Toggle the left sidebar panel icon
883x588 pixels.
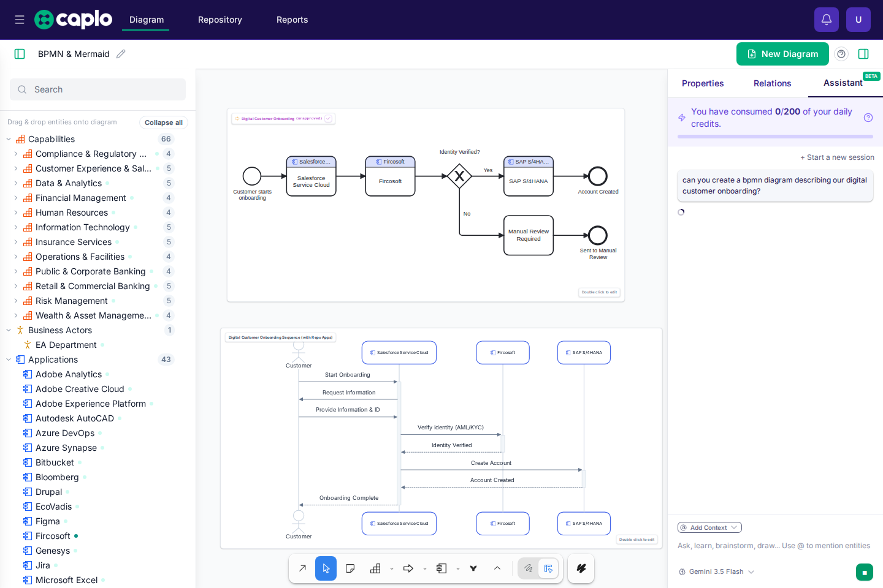click(20, 54)
